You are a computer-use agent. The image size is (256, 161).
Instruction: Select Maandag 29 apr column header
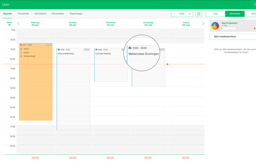click(35, 24)
